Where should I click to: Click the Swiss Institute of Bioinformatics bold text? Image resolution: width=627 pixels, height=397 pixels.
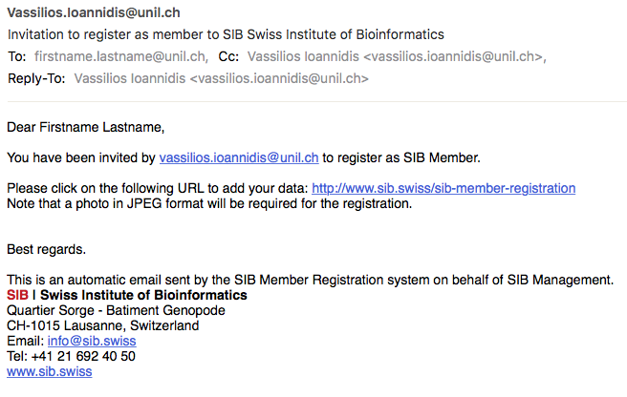pyautogui.click(x=143, y=295)
